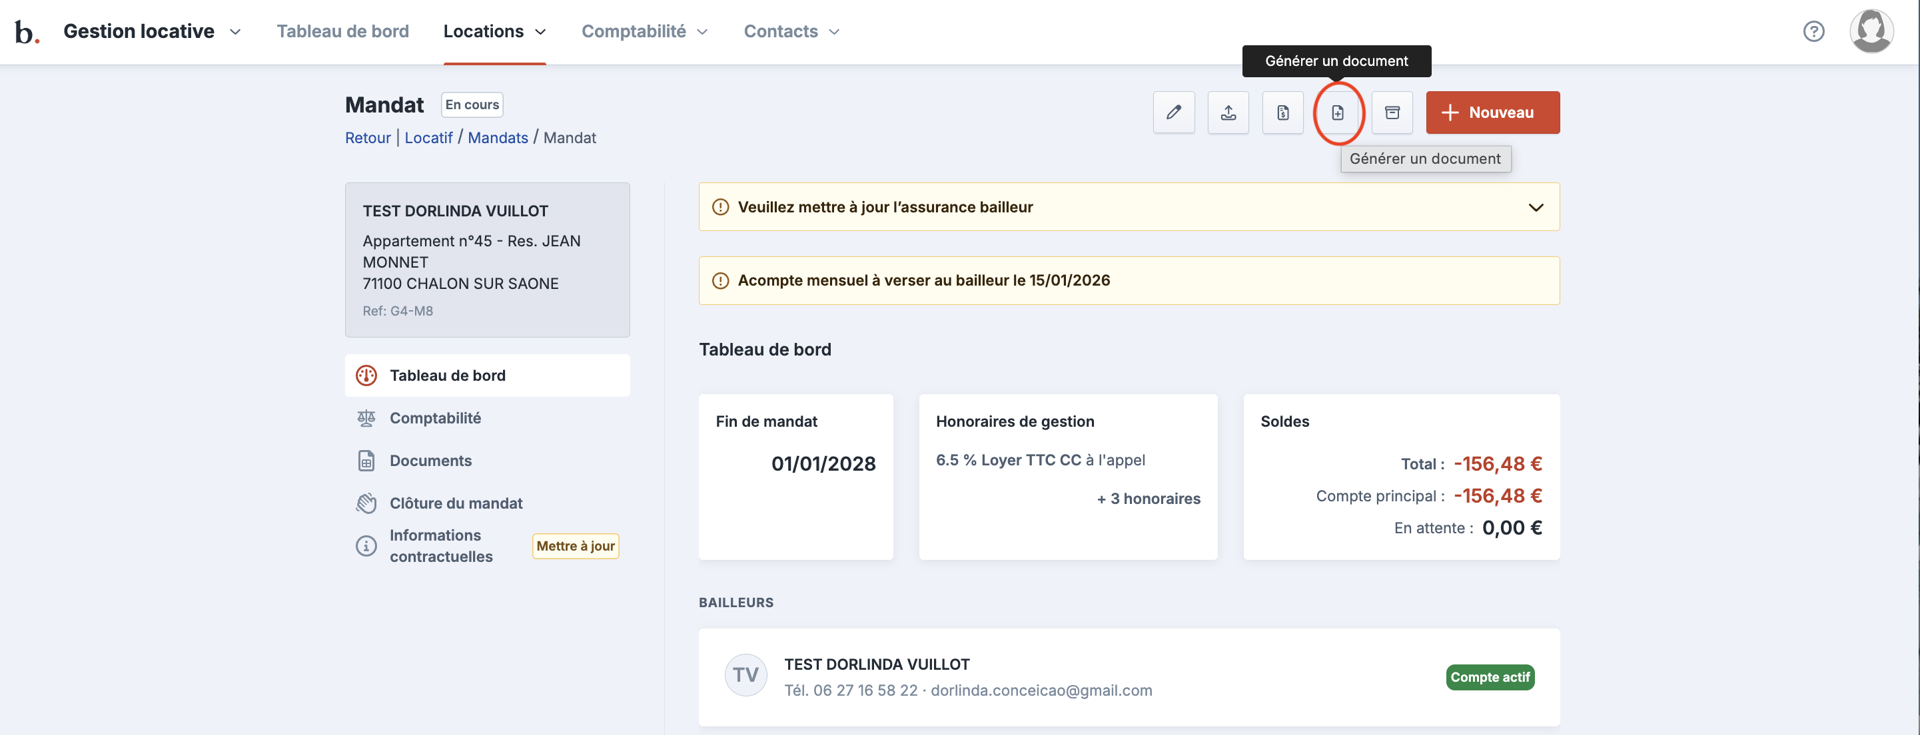Click the pencil edit icon
1920x735 pixels.
(x=1173, y=113)
